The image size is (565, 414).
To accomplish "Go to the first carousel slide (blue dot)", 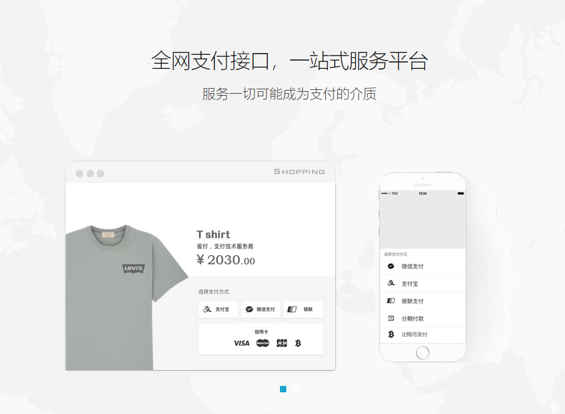I will 283,389.
